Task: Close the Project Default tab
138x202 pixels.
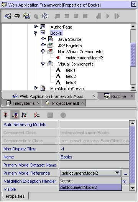Action: [x=82, y=103]
